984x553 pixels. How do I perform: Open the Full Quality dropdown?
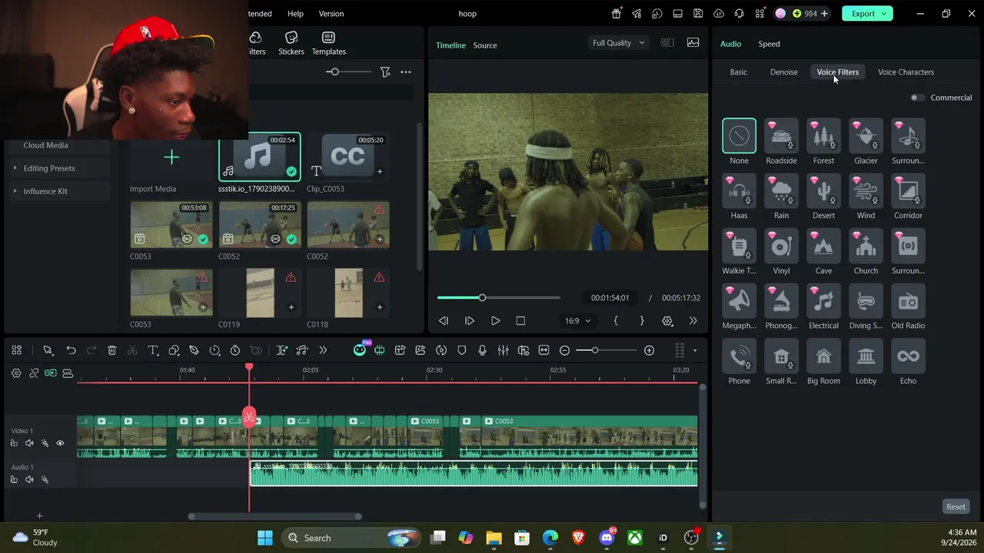tap(618, 43)
